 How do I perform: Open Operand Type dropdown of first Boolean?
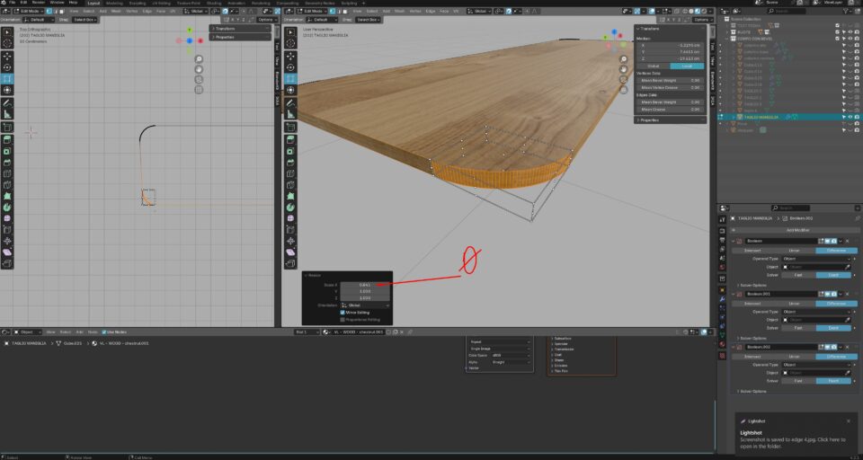816,259
